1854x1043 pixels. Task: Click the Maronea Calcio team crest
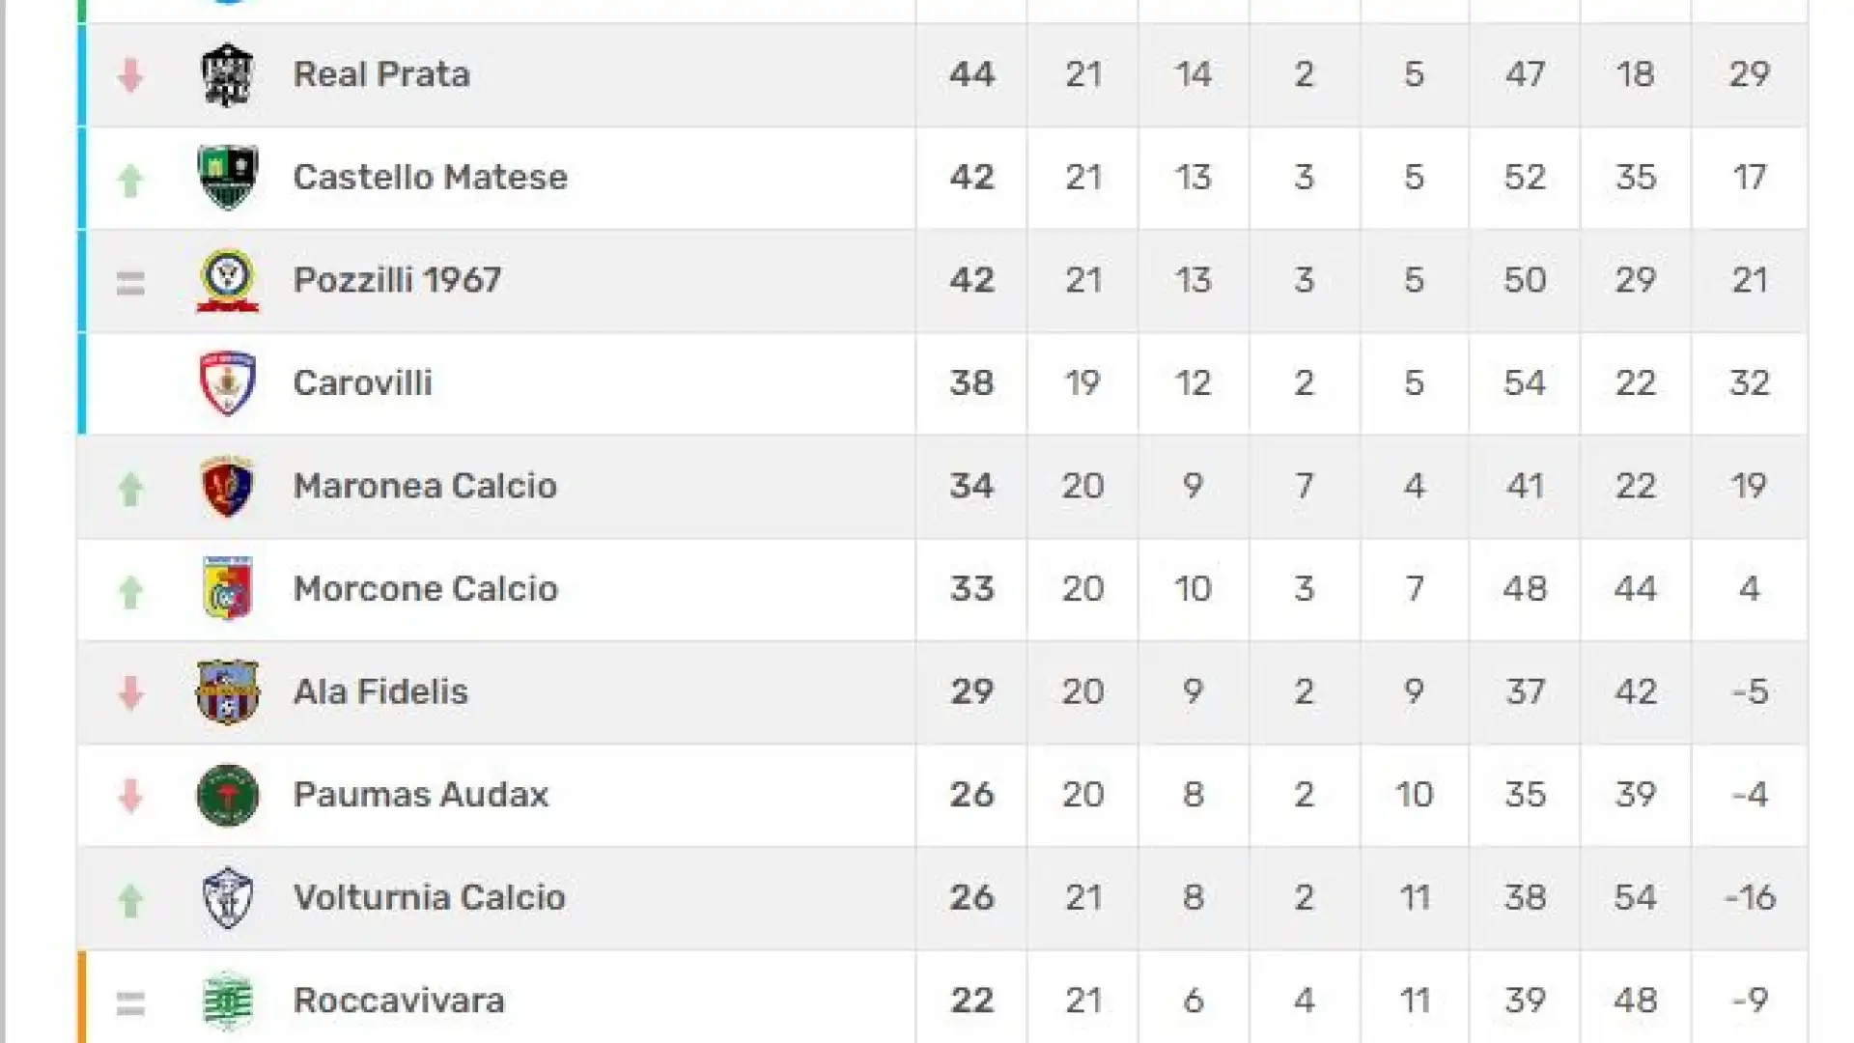pos(227,486)
